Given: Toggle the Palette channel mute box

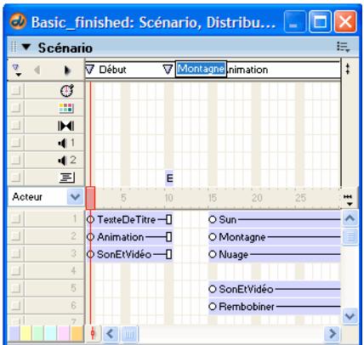Looking at the screenshot, I should (16, 108).
